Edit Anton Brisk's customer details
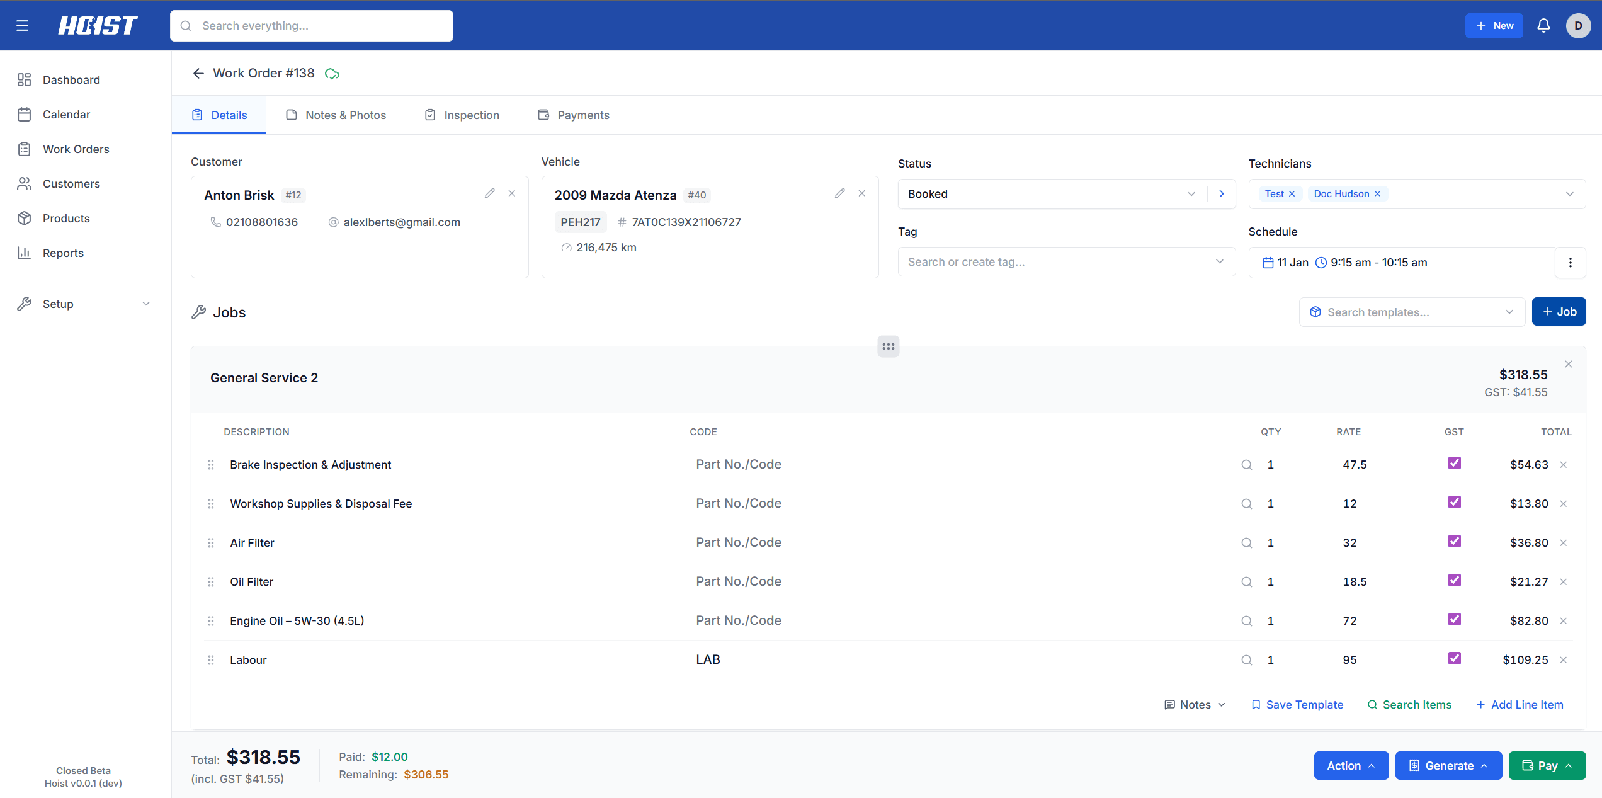Screen dimensions: 1602x798 pyautogui.click(x=490, y=193)
